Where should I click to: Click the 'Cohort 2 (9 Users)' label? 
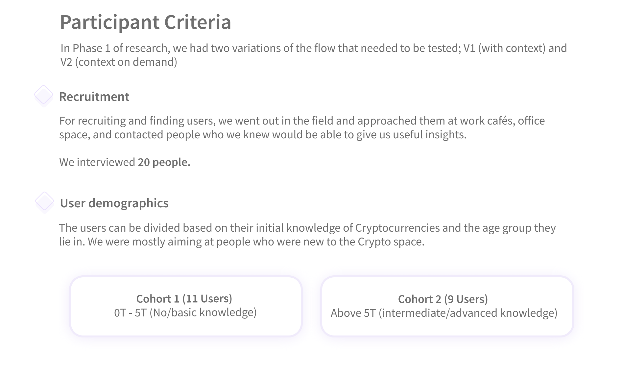coord(443,299)
